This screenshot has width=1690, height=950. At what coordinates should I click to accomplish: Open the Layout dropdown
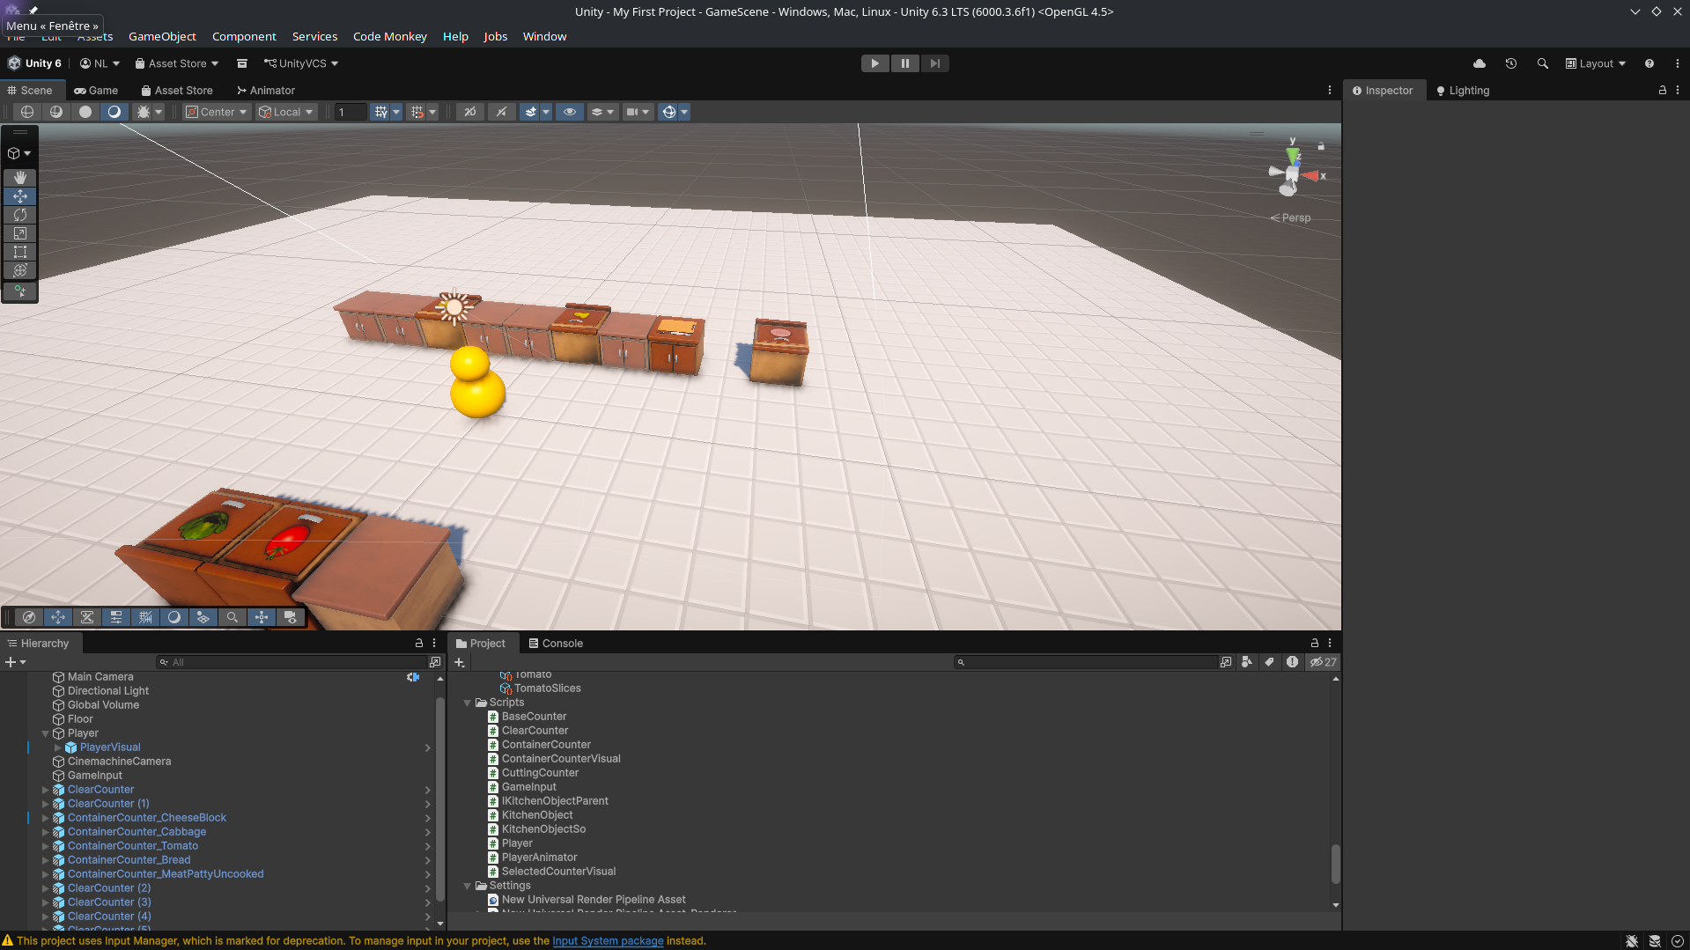click(1596, 63)
